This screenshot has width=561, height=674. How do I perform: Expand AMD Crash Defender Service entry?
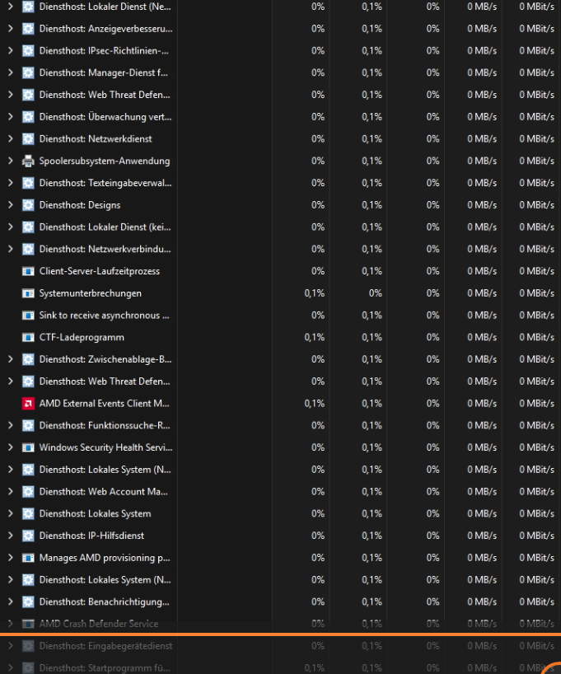point(11,624)
